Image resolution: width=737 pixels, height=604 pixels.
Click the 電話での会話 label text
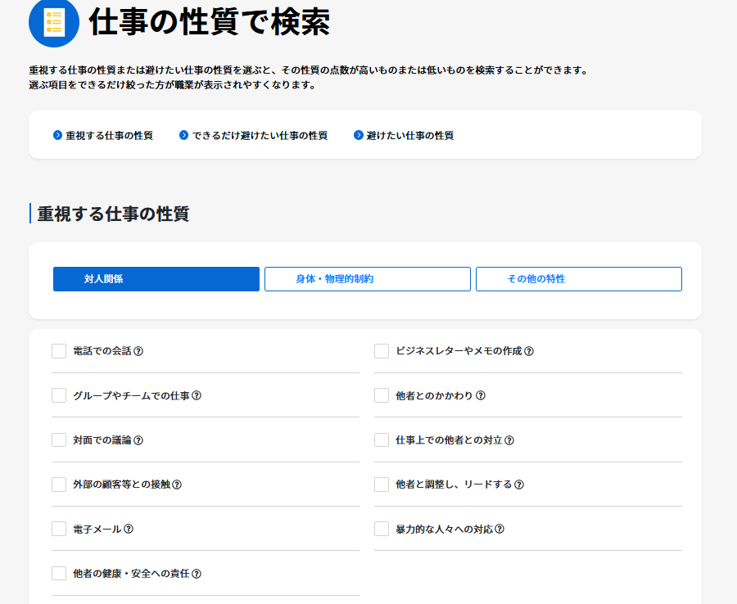click(102, 351)
